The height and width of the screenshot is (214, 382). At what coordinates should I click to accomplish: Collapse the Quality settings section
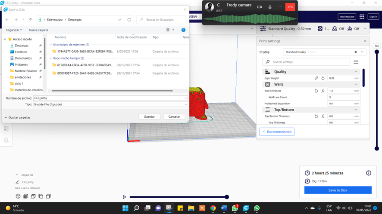[356, 72]
